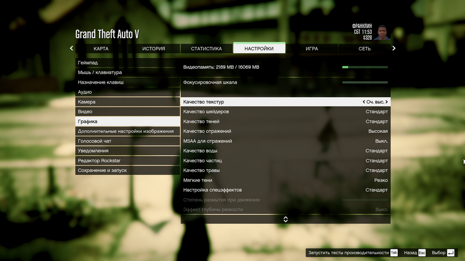This screenshot has height=261, width=465.
Task: Click the Enter key icon next to Выбор
Action: (x=451, y=253)
